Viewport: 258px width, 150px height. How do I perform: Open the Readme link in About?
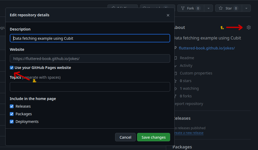tap(187, 58)
